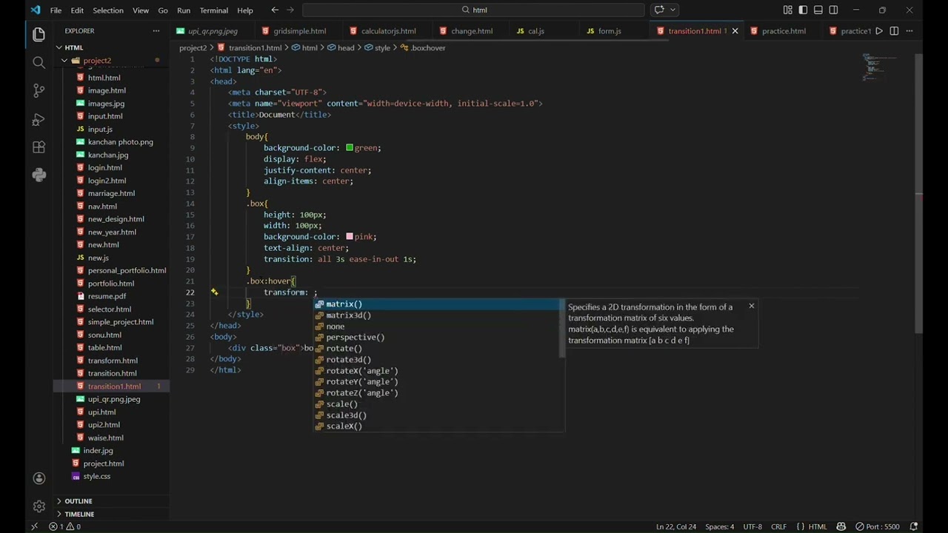
Task: Open the Run and Debug view
Action: (39, 118)
